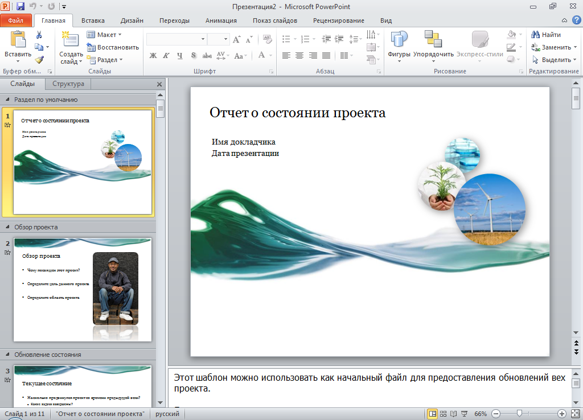Switch to Slide Sorter view

(443, 414)
